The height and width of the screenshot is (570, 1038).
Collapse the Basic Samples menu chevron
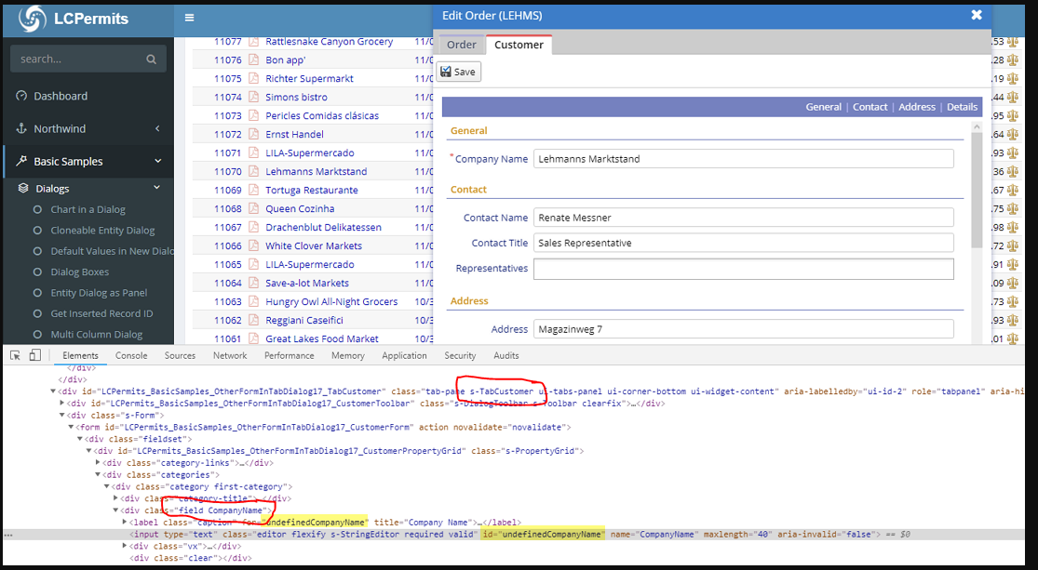pyautogui.click(x=157, y=161)
